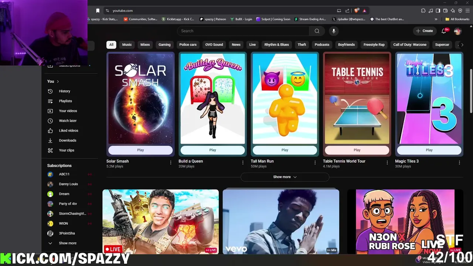Open options for Table Tennis World Tour

[387, 163]
